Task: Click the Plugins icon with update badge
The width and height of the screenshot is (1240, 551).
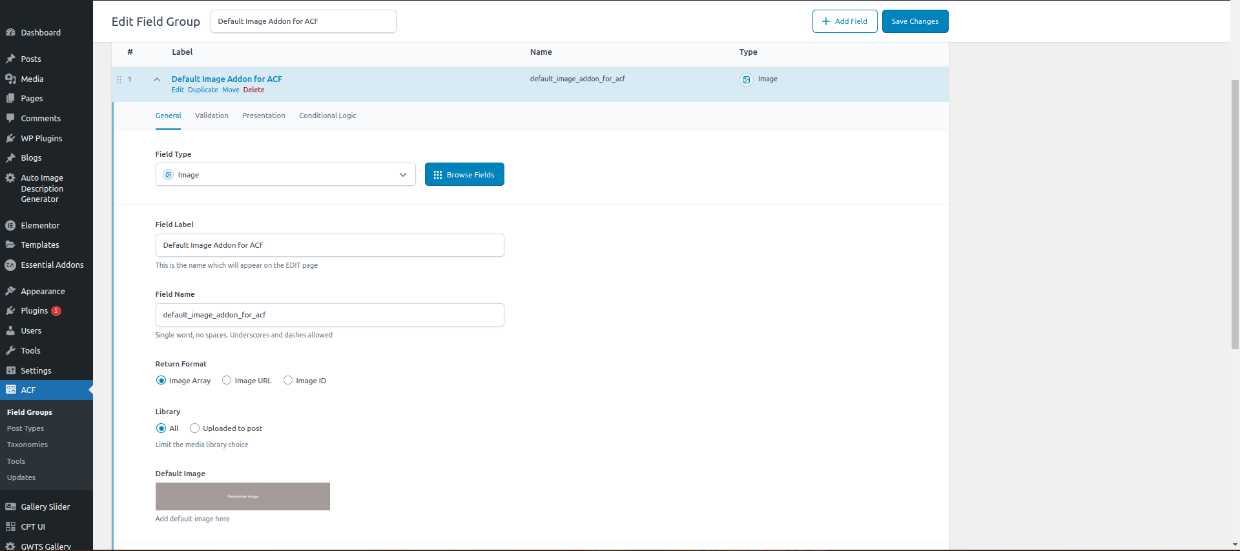Action: pyautogui.click(x=10, y=310)
